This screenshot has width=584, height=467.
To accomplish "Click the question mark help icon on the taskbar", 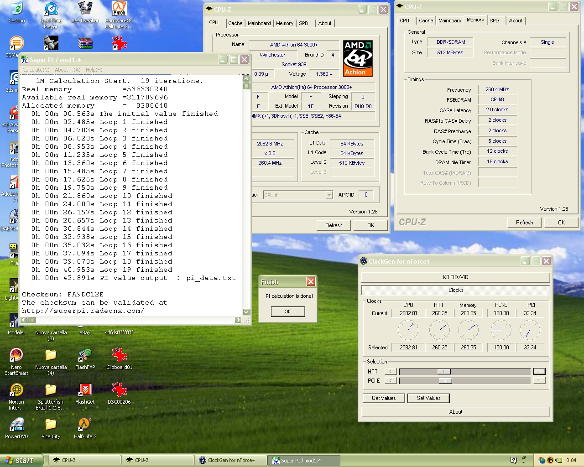I will tap(513, 460).
